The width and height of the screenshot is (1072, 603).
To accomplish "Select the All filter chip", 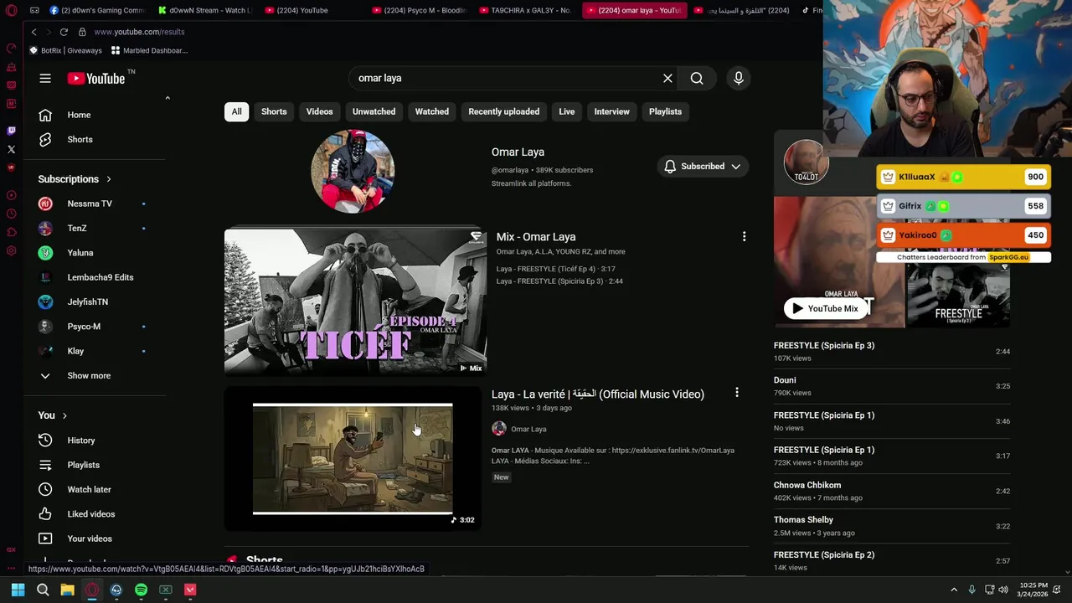I will (x=237, y=111).
